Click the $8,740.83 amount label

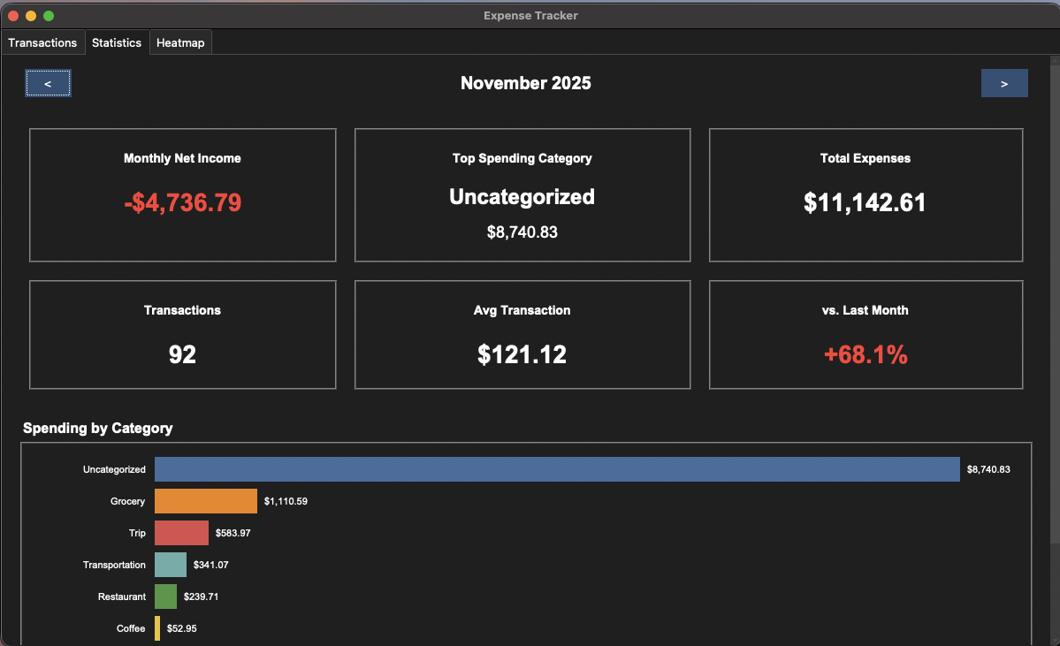point(989,469)
